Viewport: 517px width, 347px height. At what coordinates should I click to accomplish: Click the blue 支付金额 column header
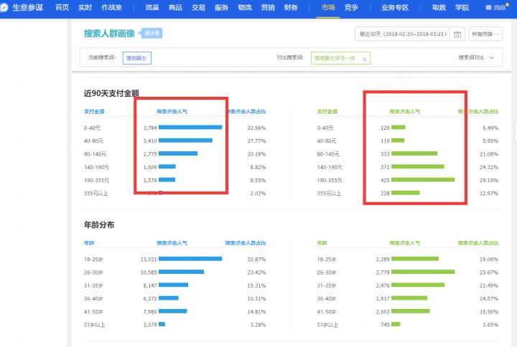coord(94,111)
